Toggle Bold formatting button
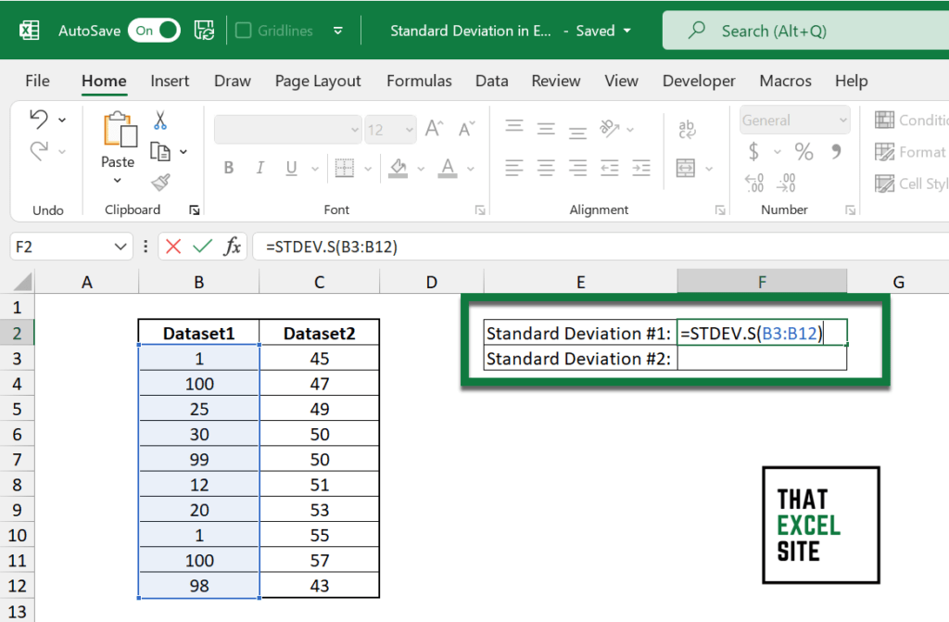Screen dimensions: 949x622 click(x=228, y=168)
